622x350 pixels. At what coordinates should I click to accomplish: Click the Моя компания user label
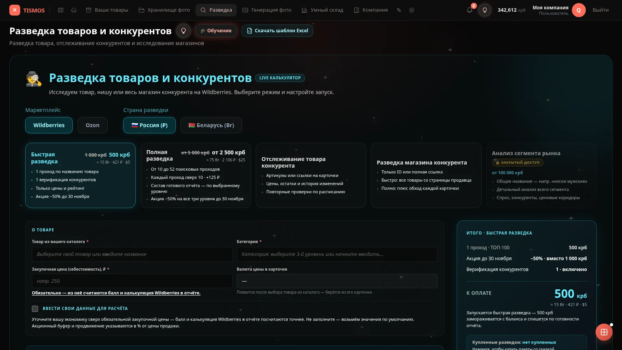(x=550, y=8)
